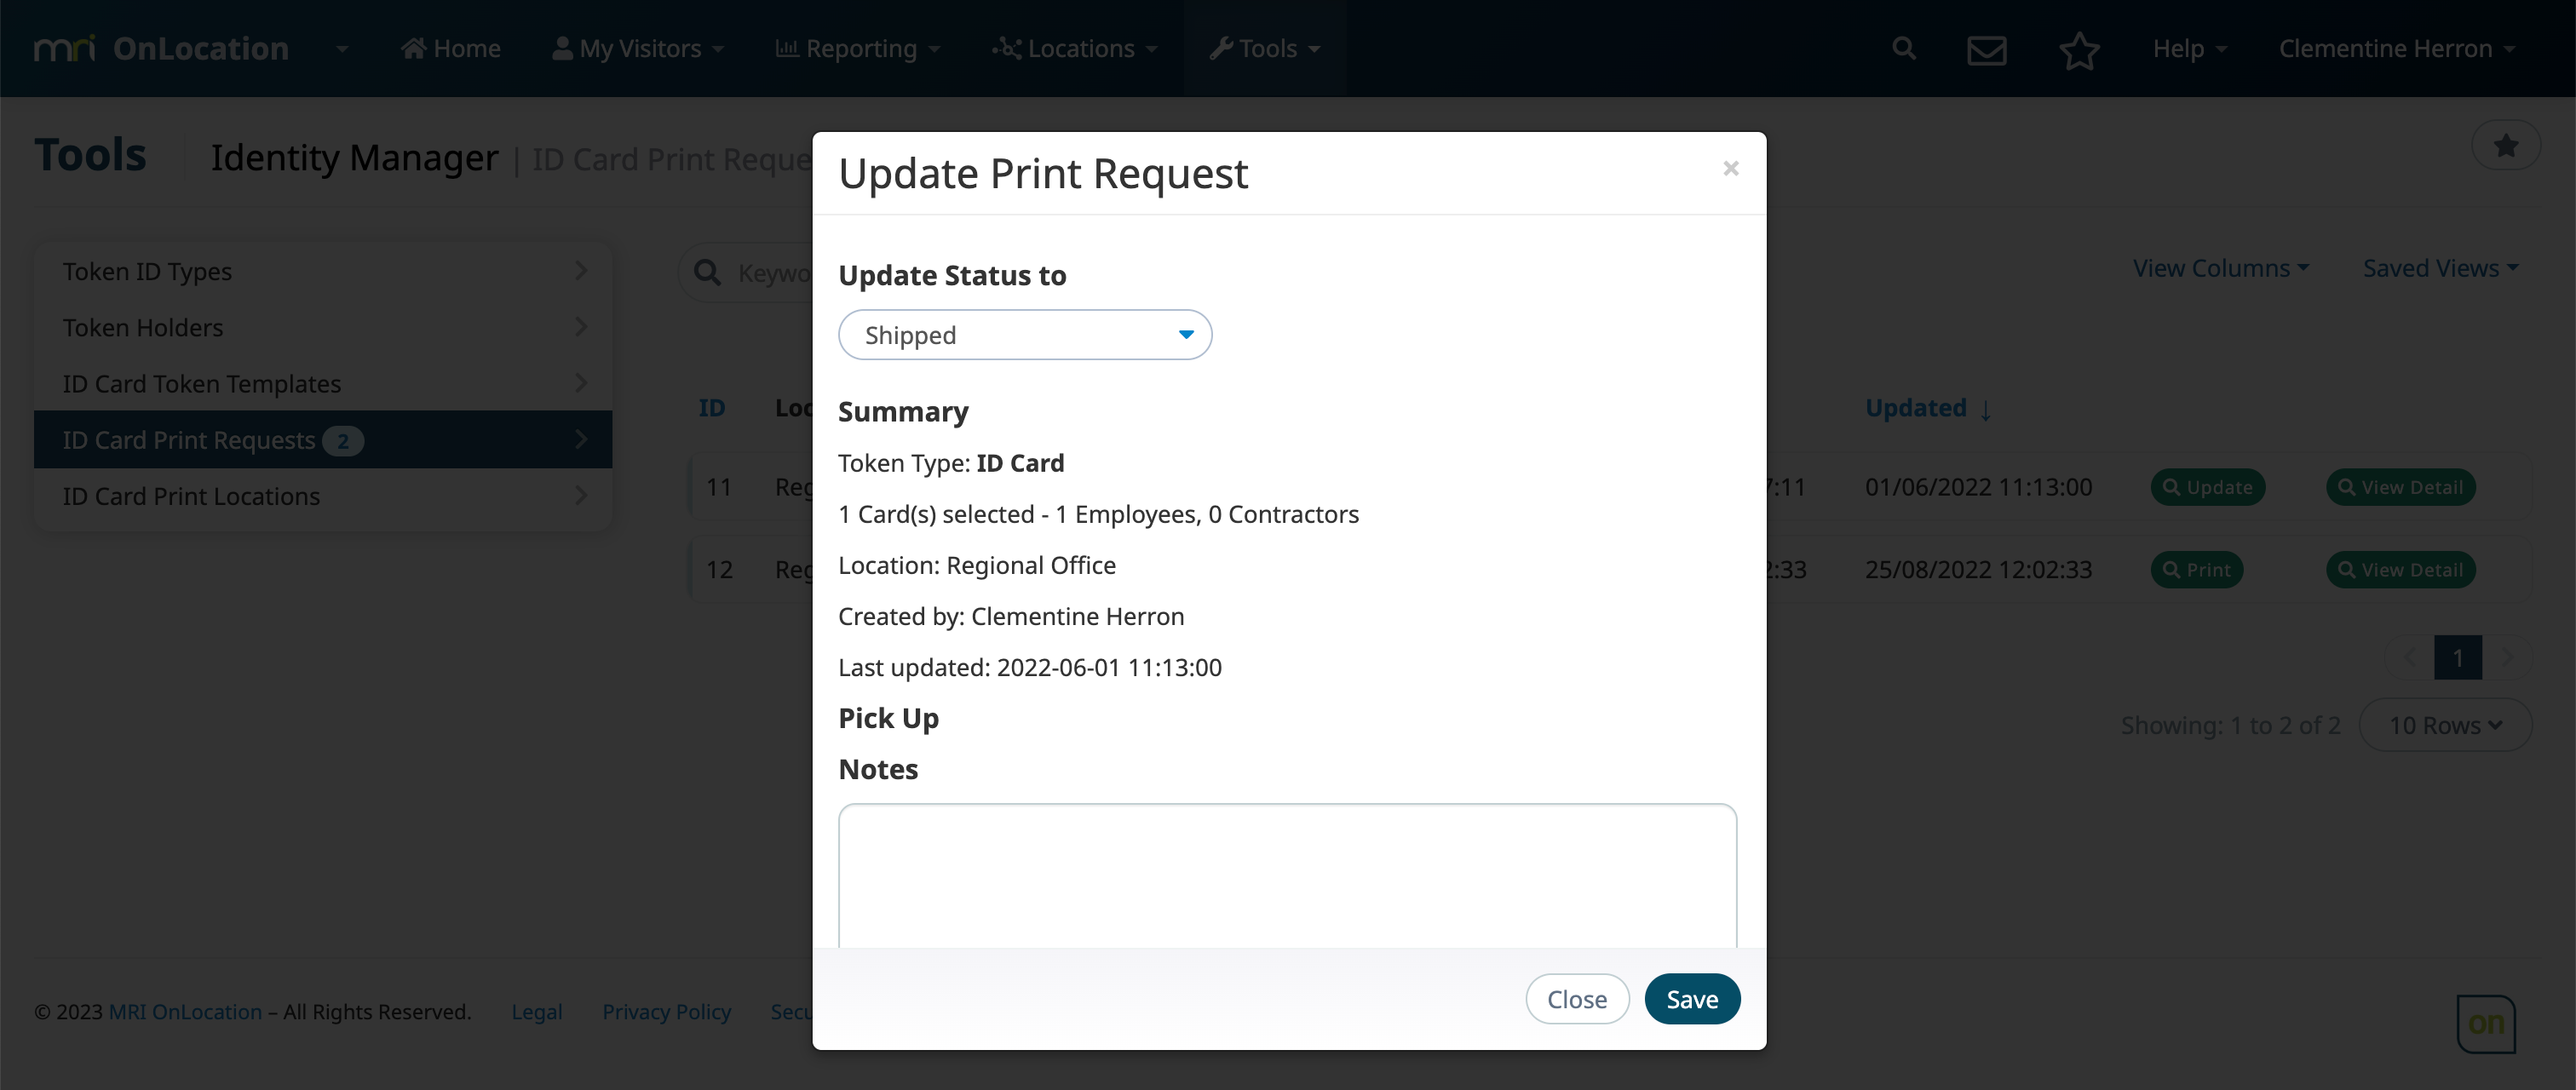Click the Updated column sort arrow

(x=1986, y=409)
